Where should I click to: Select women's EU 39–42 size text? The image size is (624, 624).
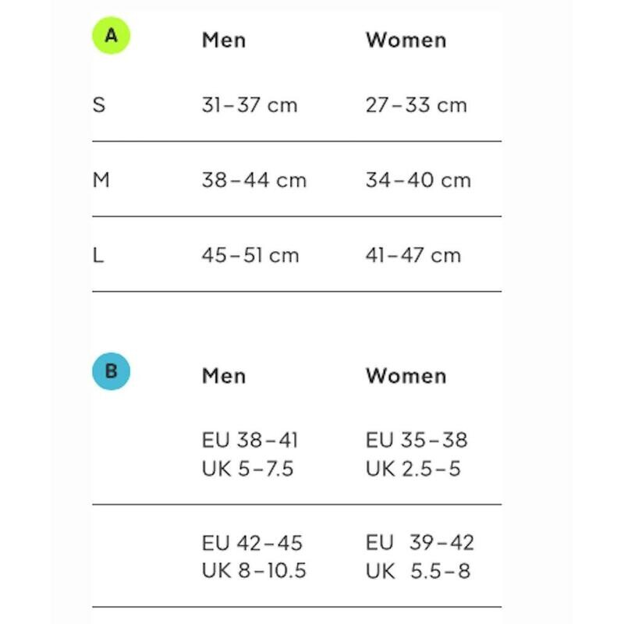(420, 543)
